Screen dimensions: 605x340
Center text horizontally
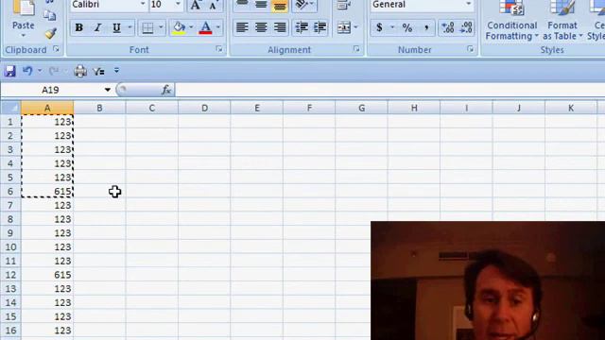click(261, 27)
